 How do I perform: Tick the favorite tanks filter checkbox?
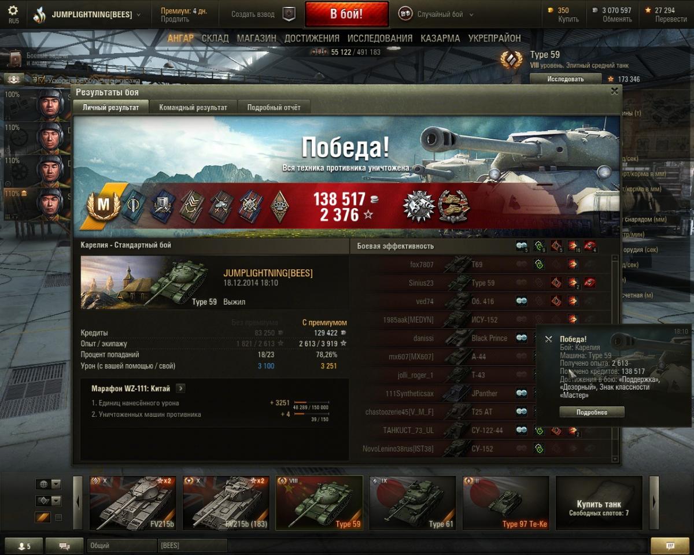[58, 517]
